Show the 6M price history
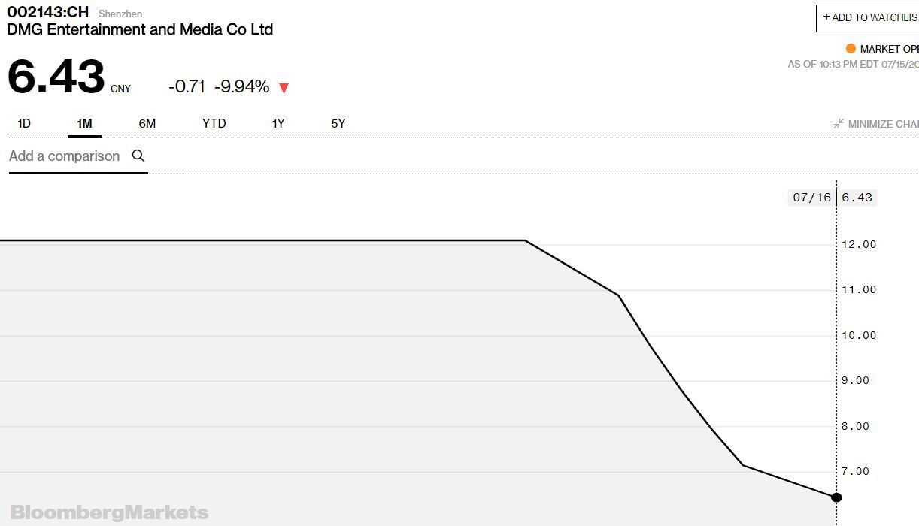The height and width of the screenshot is (526, 919). click(x=147, y=124)
